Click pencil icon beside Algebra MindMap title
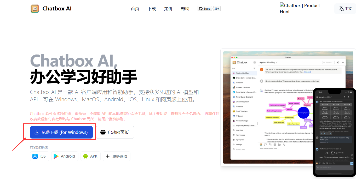 [277, 63]
